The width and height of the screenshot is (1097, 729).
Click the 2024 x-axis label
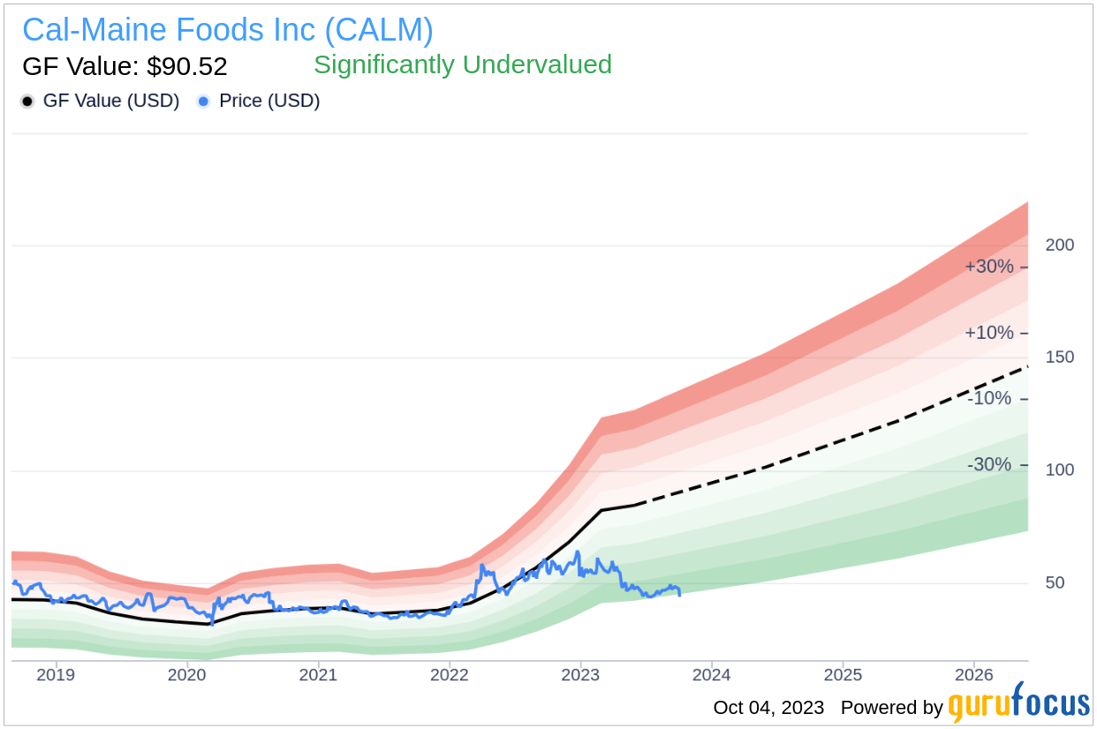click(x=711, y=675)
